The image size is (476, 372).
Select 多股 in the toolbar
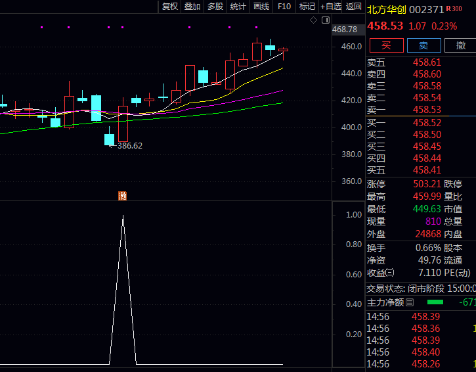click(x=215, y=7)
